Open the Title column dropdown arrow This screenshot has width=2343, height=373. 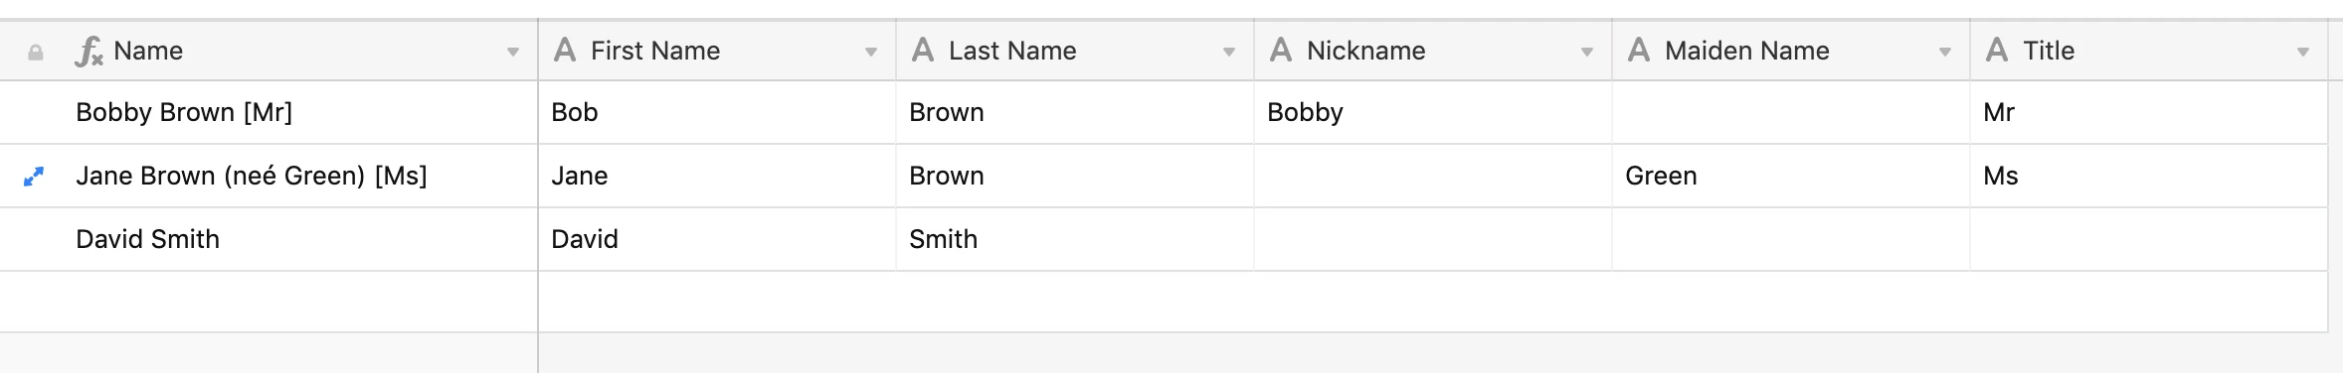(x=2303, y=52)
